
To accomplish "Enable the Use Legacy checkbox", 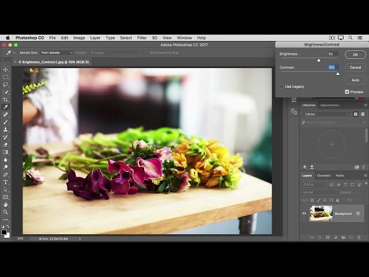I will [x=281, y=87].
